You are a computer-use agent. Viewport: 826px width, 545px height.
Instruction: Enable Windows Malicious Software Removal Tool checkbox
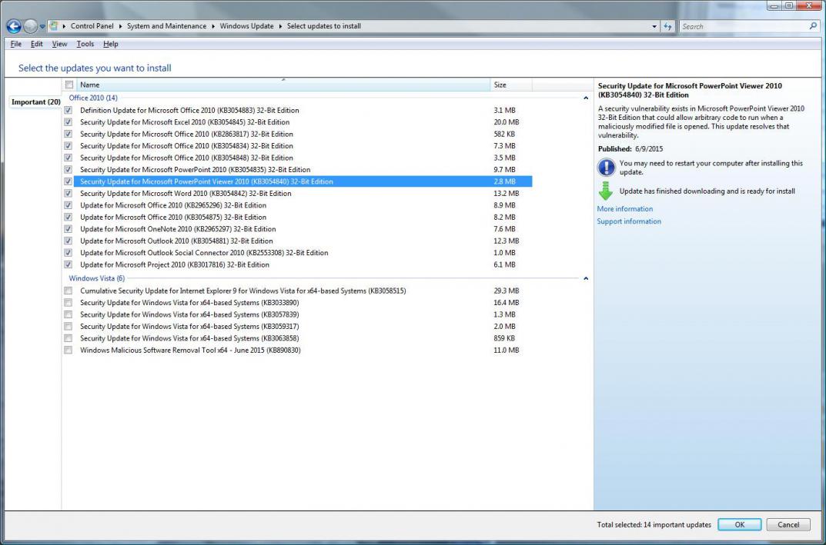(x=69, y=351)
